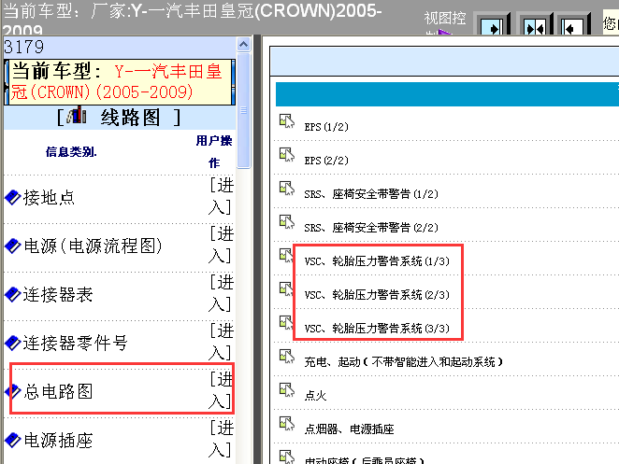Click the left-arrow view control icon
Viewport: 619px width, 464px height.
click(x=572, y=26)
